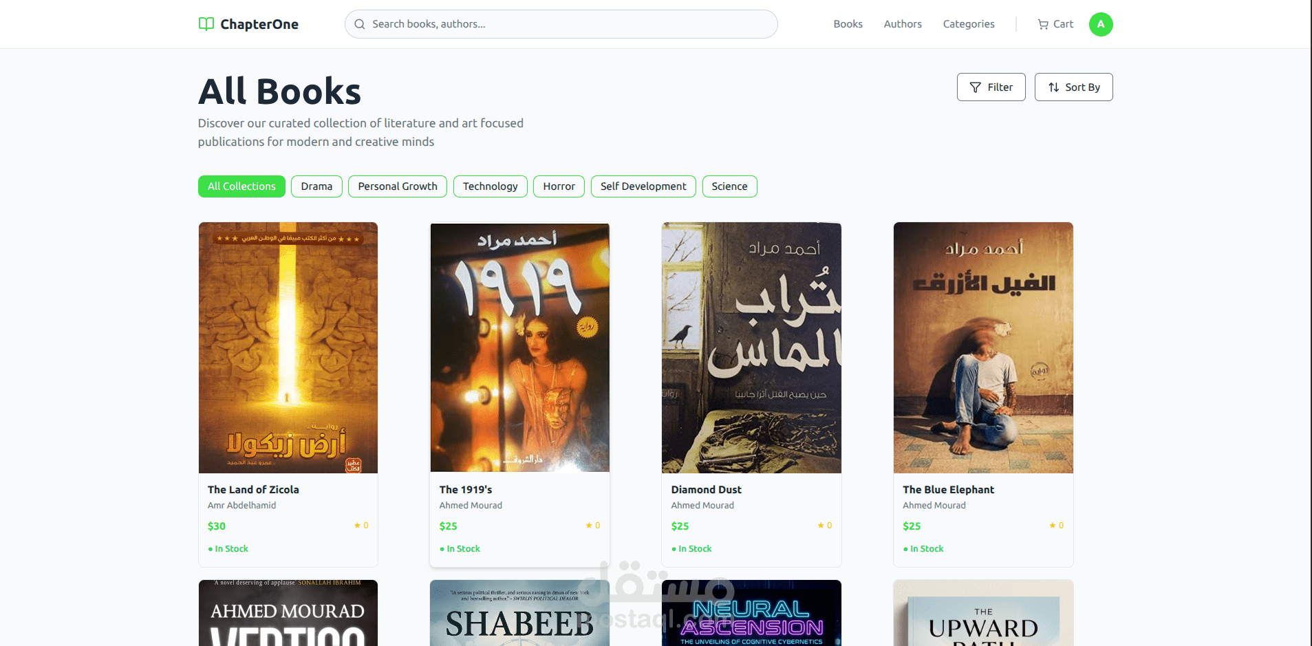Open The 1919's book cover
The image size is (1312, 646).
coord(520,347)
